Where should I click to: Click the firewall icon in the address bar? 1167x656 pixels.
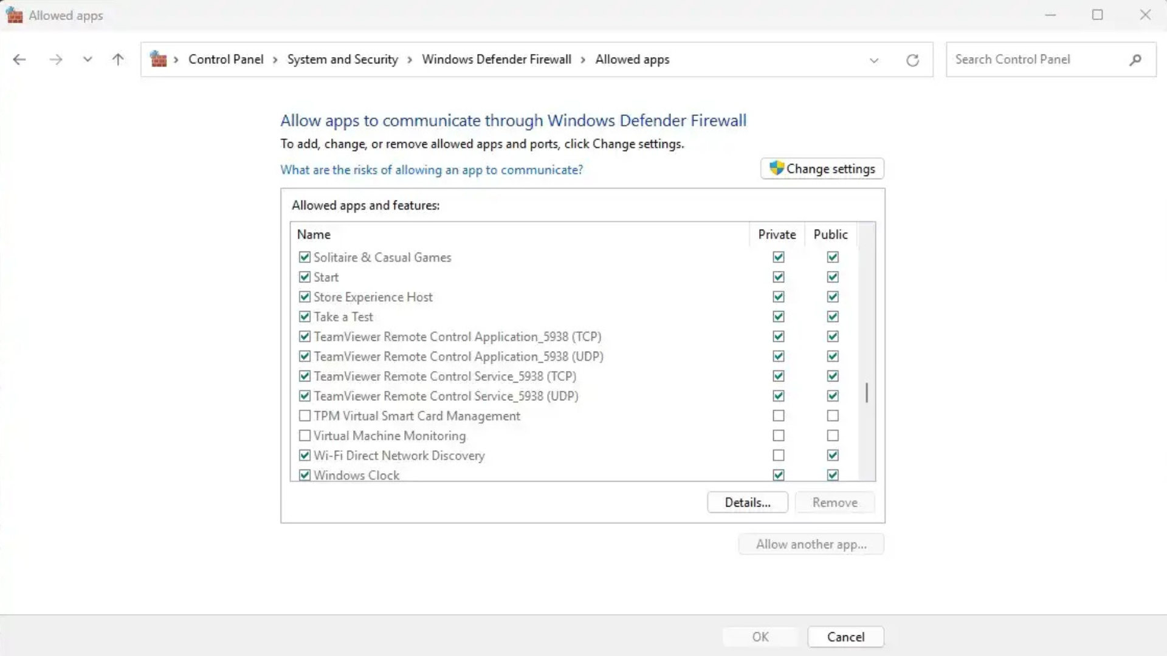pyautogui.click(x=160, y=59)
